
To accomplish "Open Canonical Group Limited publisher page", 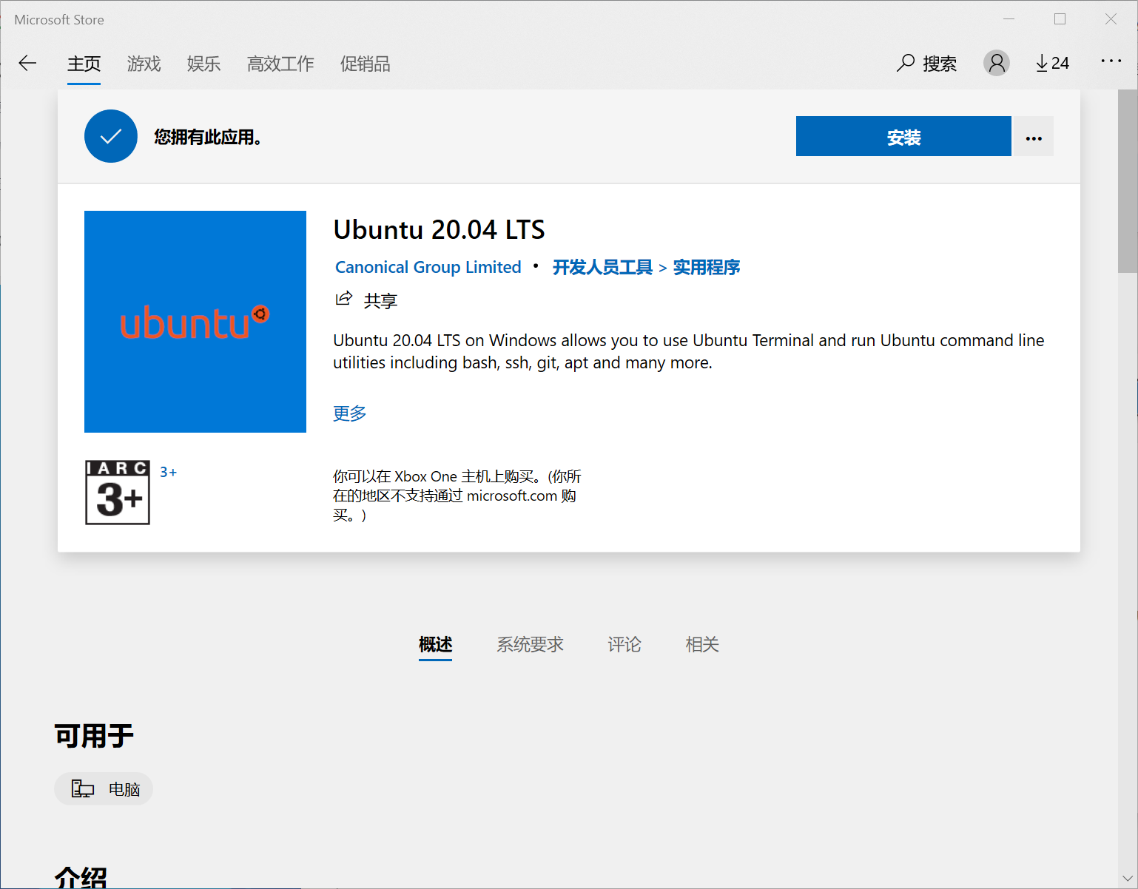I will coord(428,267).
